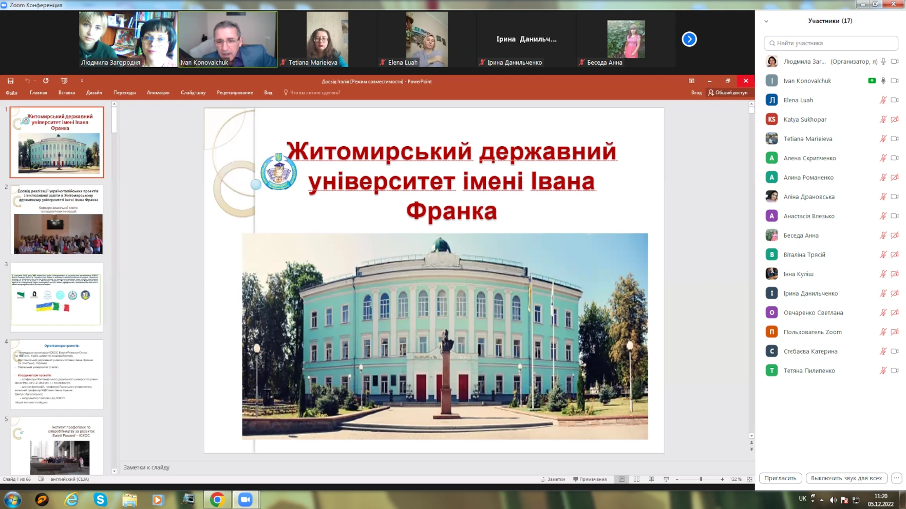Unmute Беседа Анна in participants list
Screen dimensions: 906x509
(883, 236)
